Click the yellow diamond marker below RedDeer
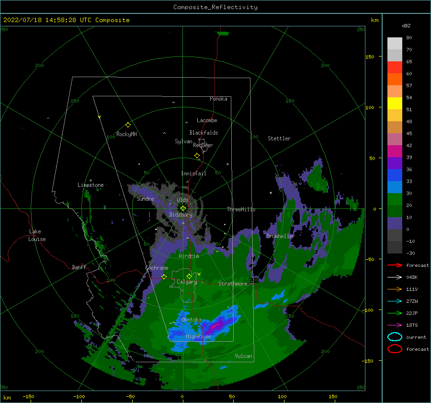Viewport: 431px width, 403px height. [x=197, y=156]
